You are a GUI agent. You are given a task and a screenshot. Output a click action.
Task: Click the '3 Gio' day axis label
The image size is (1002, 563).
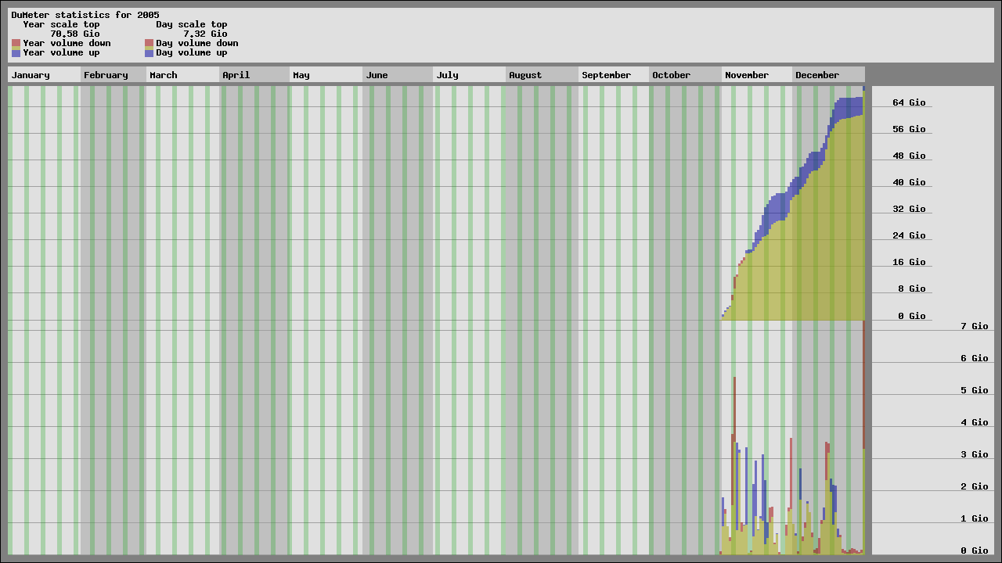[975, 454]
